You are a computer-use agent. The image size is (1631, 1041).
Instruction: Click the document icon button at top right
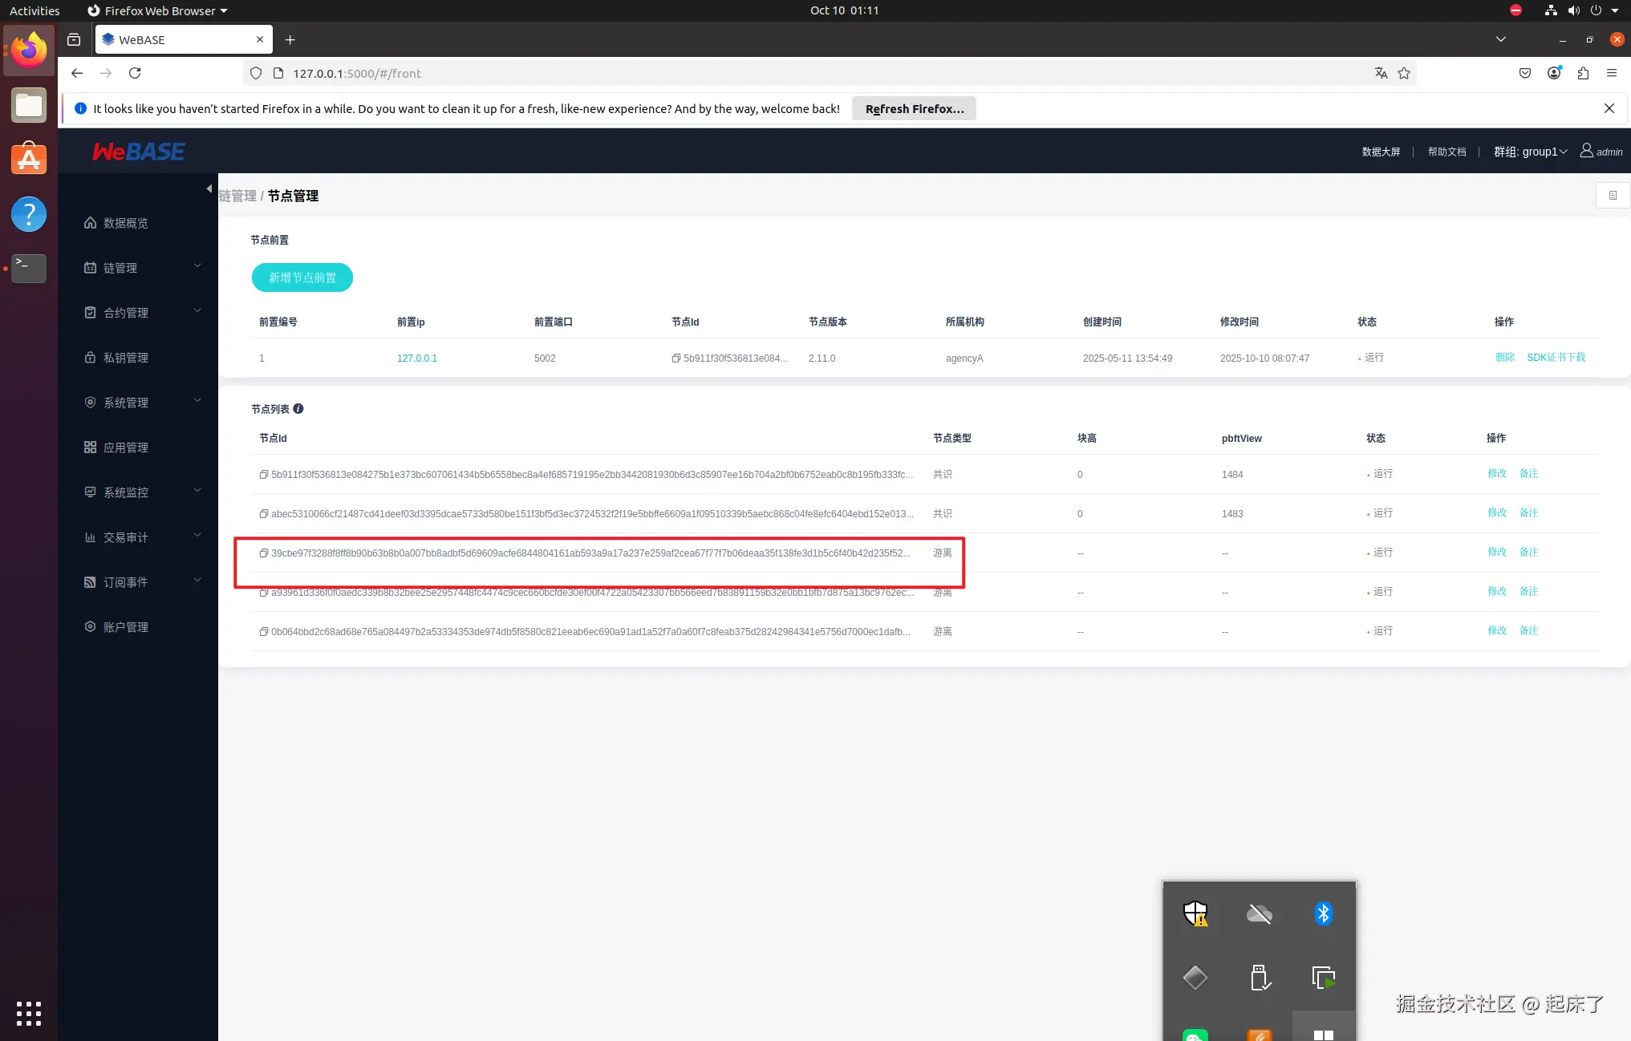click(x=1613, y=196)
